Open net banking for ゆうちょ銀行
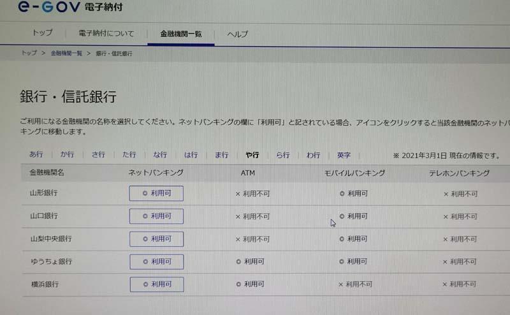The width and height of the screenshot is (510, 315). pyautogui.click(x=157, y=261)
